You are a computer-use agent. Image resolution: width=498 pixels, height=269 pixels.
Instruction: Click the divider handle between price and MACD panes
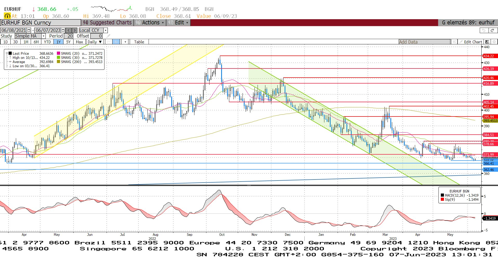click(x=249, y=185)
